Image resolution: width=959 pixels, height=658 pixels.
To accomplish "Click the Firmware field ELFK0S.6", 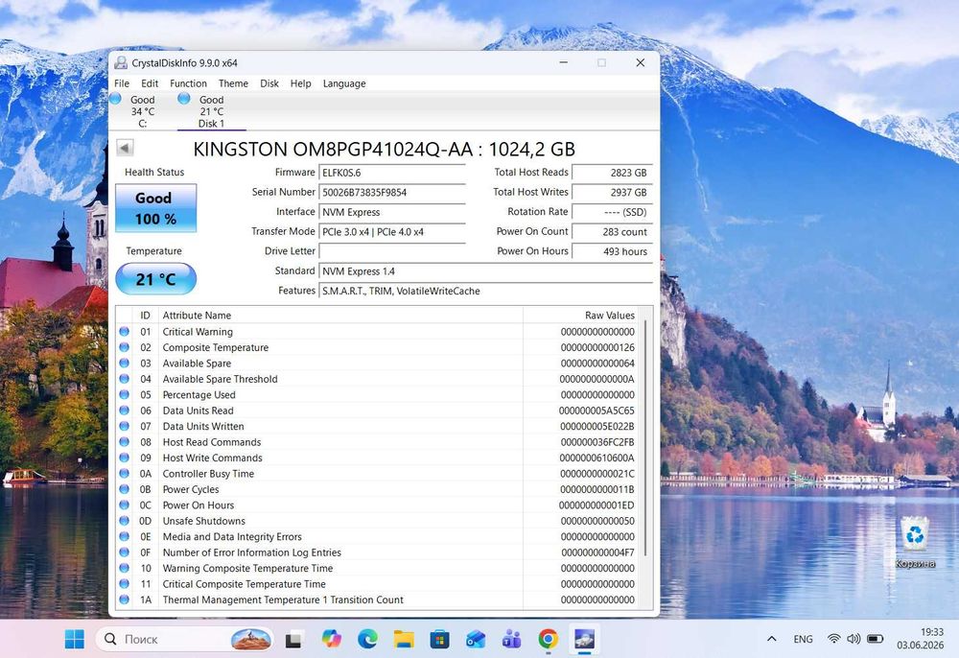I will [x=392, y=173].
